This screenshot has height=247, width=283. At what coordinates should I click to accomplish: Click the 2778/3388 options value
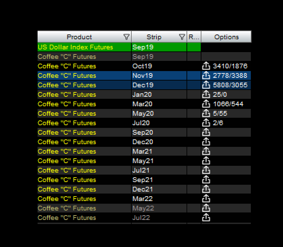point(230,75)
